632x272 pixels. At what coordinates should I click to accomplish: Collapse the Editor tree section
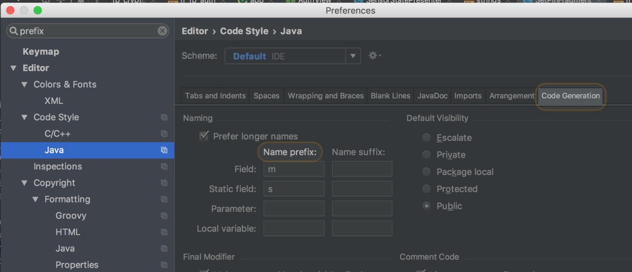tap(13, 68)
